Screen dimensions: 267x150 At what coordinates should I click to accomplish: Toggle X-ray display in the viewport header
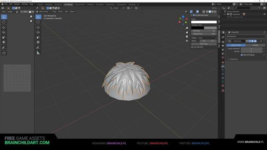coord(204,12)
